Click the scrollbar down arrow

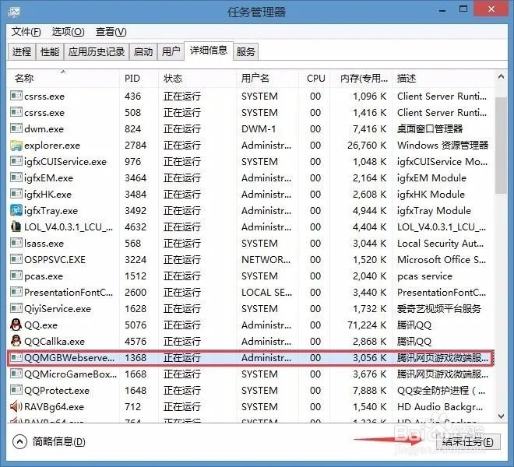click(501, 416)
